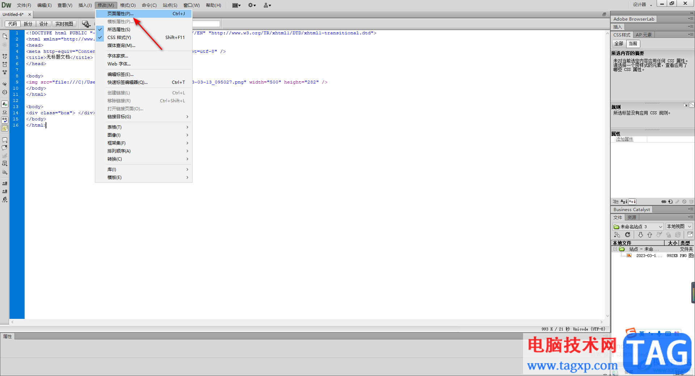The width and height of the screenshot is (695, 376).
Task: Click the Balance Braces icon
Action: click(5, 92)
